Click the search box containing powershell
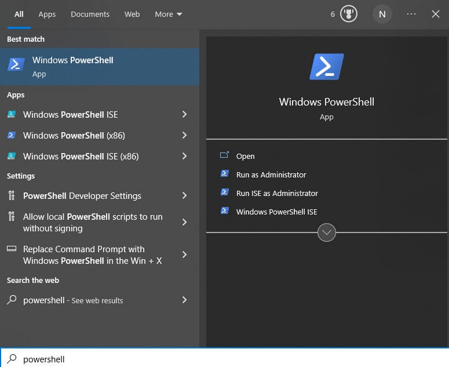The height and width of the screenshot is (367, 449). [x=220, y=359]
